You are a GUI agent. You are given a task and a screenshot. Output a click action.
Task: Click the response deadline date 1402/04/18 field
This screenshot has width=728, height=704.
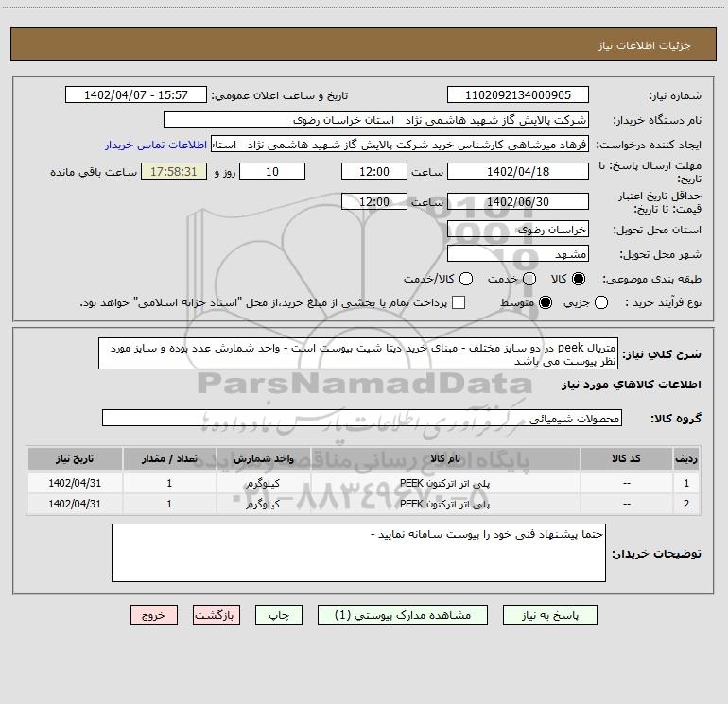point(517,171)
